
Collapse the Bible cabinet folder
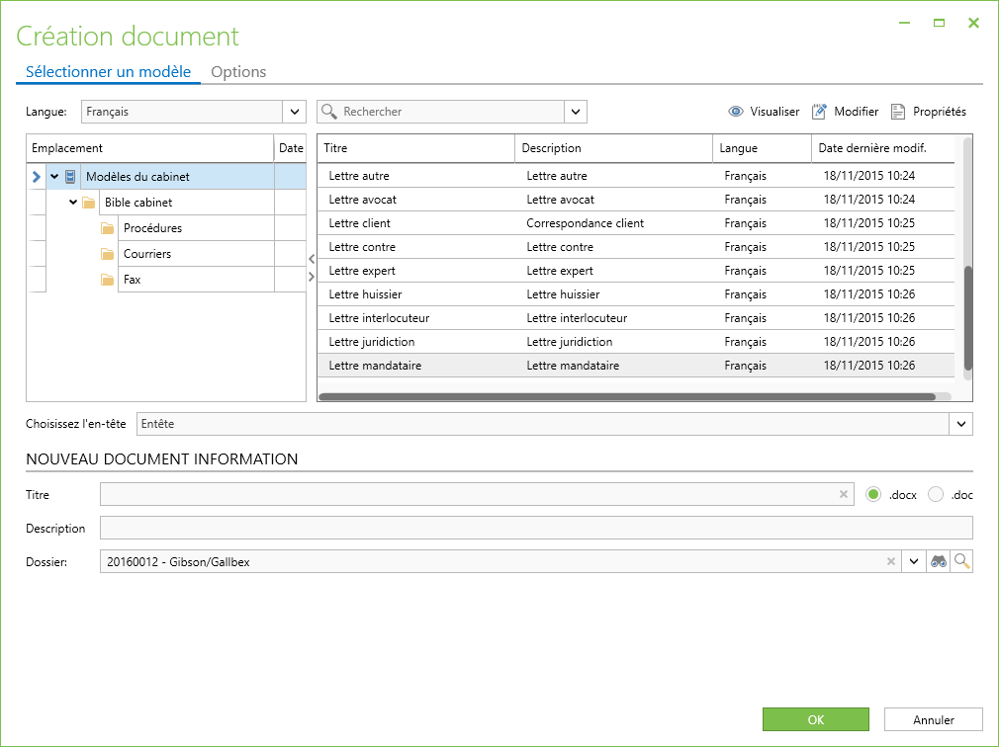73,203
